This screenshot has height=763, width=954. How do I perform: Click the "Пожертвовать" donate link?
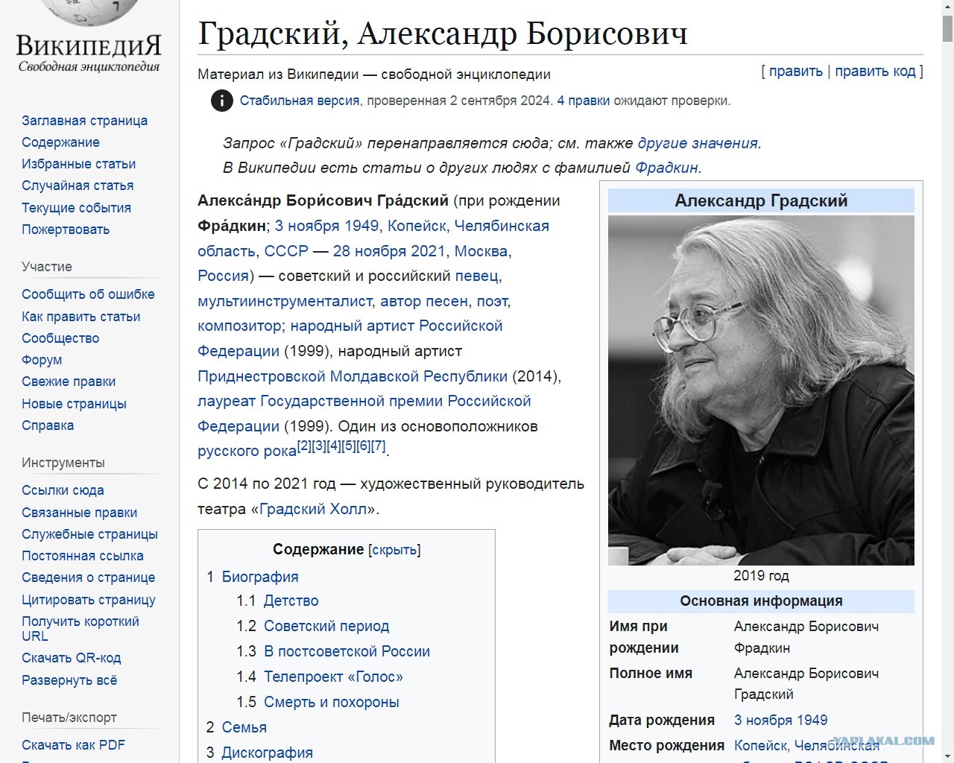pyautogui.click(x=66, y=229)
